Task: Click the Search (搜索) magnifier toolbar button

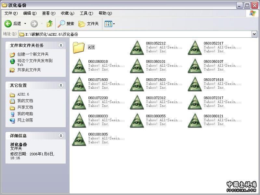Action: 66,24
